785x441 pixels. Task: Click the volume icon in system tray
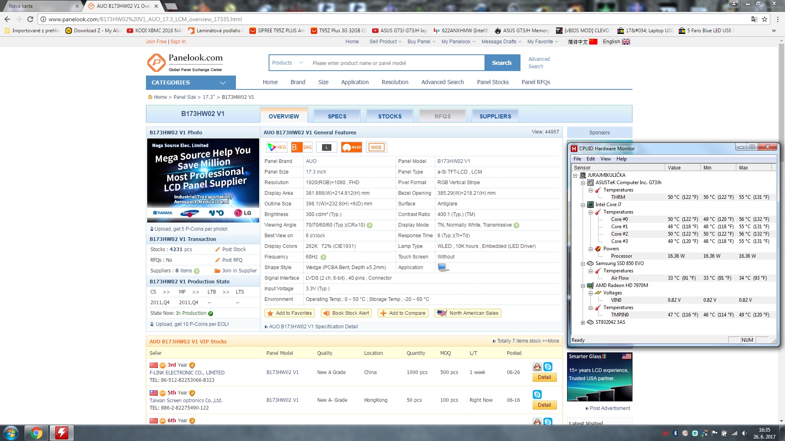coord(744,433)
